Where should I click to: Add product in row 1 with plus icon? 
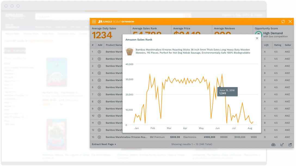tap(99, 52)
